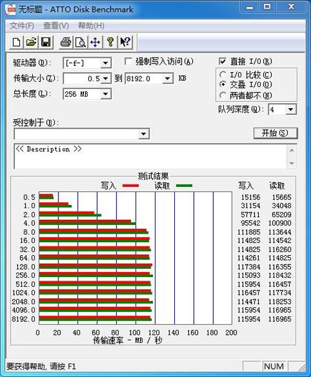311x377 pixels.
Task: Save benchmark results floppy disk icon
Action: pyautogui.click(x=46, y=42)
